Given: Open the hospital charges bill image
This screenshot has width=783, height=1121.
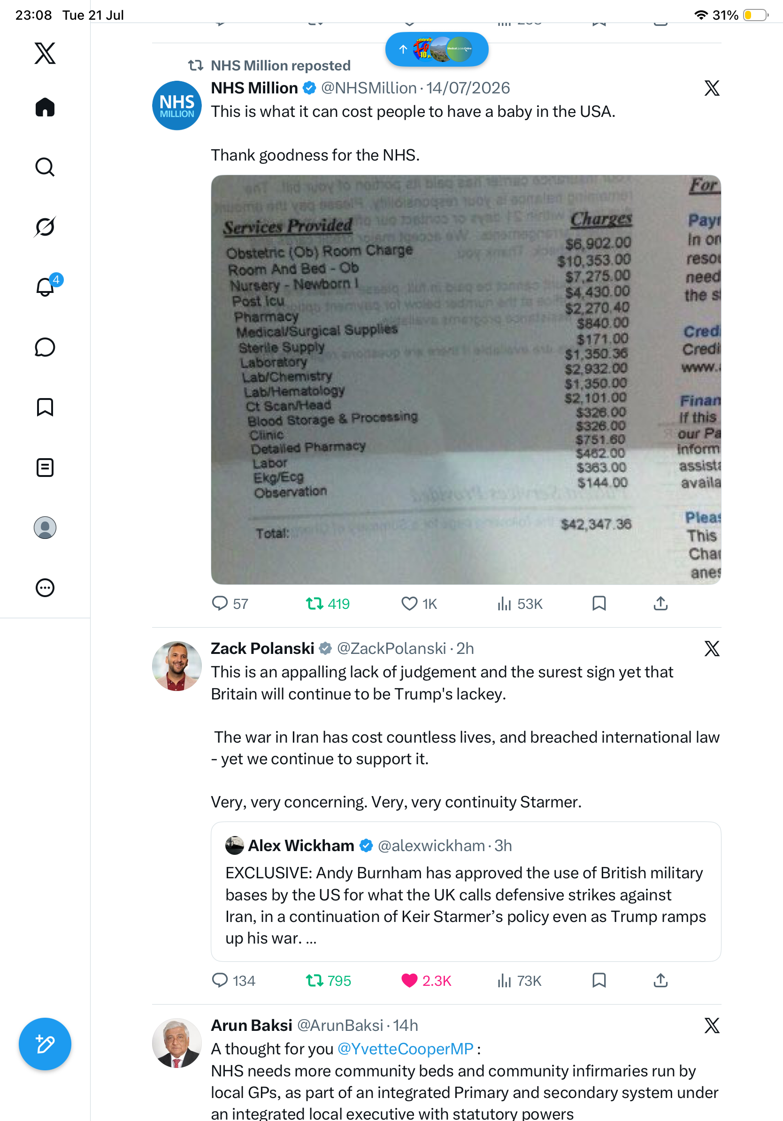Looking at the screenshot, I should click(466, 379).
